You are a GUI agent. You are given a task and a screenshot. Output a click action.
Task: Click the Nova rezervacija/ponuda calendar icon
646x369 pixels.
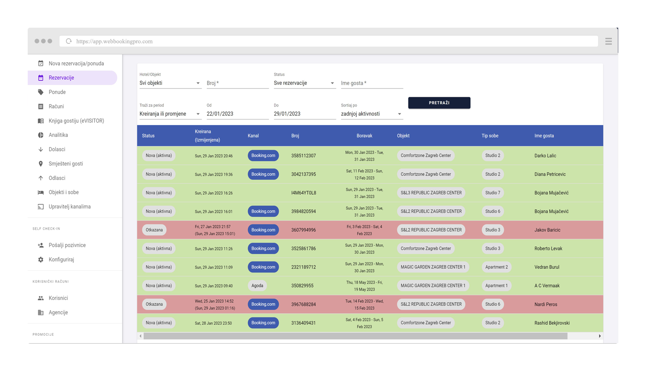tap(41, 64)
